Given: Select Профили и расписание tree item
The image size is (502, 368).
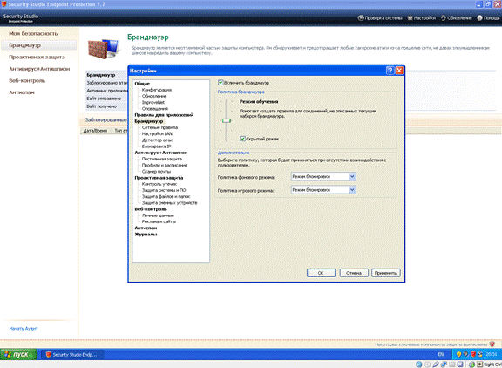Looking at the screenshot, I should pos(165,165).
